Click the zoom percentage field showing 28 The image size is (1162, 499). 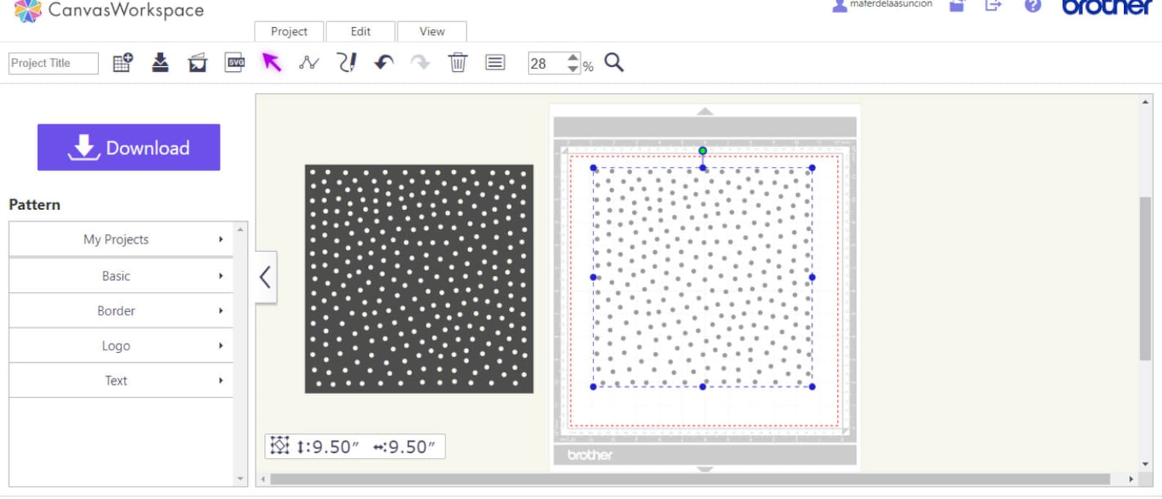pyautogui.click(x=547, y=64)
